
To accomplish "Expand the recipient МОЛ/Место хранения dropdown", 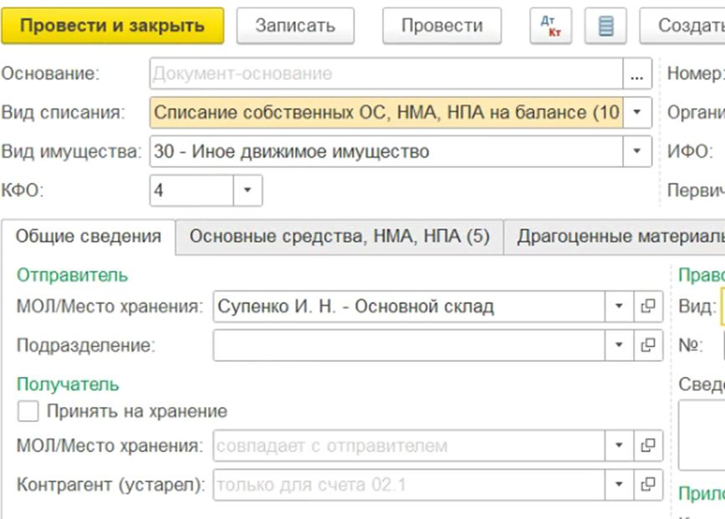I will (x=619, y=445).
